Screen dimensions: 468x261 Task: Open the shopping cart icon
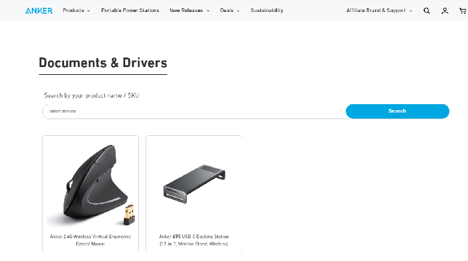pos(463,11)
